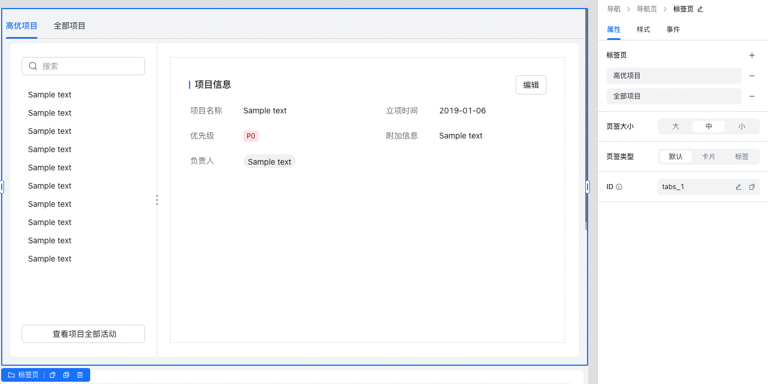Image resolution: width=768 pixels, height=384 pixels.
Task: Click the 高优项目 name field in the properties panel
Action: click(x=674, y=76)
